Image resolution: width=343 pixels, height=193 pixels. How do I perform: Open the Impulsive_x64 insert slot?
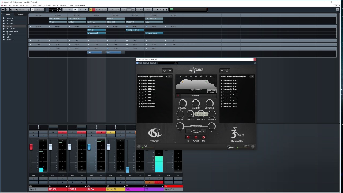(x=96, y=33)
